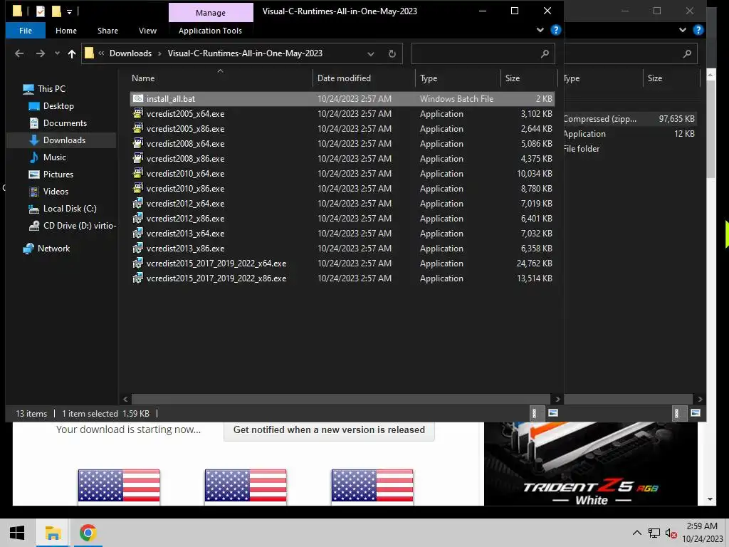This screenshot has height=547, width=729.
Task: Open the network tray icon
Action: point(654,533)
